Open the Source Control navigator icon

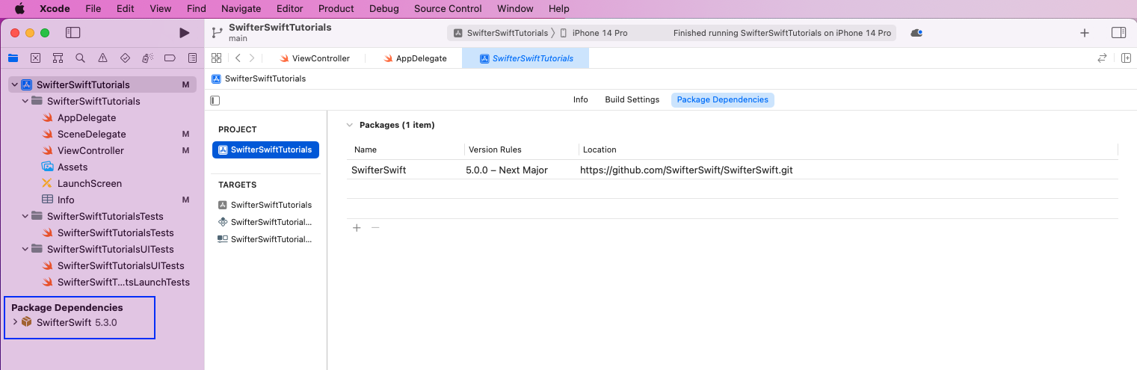[35, 58]
